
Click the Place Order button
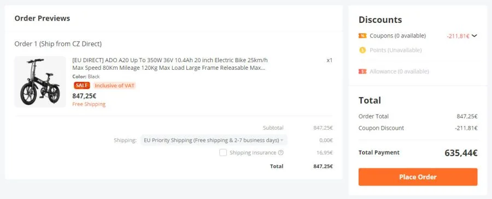pyautogui.click(x=418, y=177)
